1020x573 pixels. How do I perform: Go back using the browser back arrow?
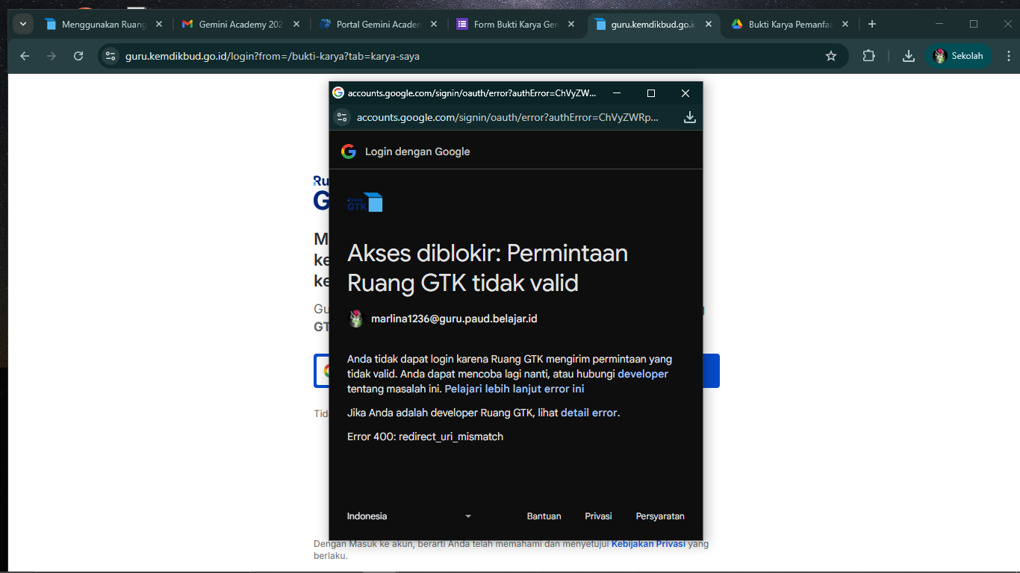click(x=25, y=56)
